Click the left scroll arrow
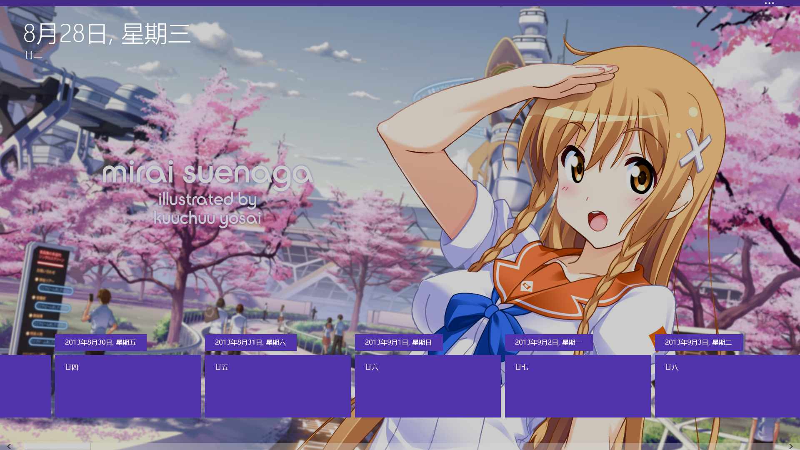 (9, 446)
